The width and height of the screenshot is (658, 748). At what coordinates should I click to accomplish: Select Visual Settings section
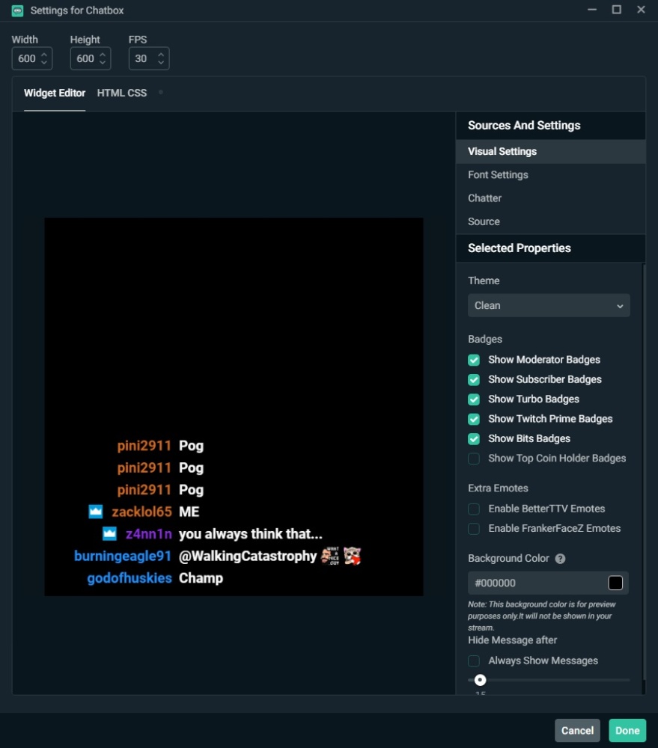pyautogui.click(x=550, y=151)
